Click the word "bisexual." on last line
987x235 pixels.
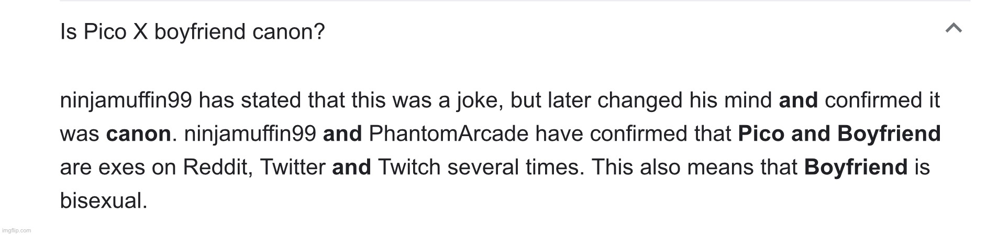[x=104, y=201]
